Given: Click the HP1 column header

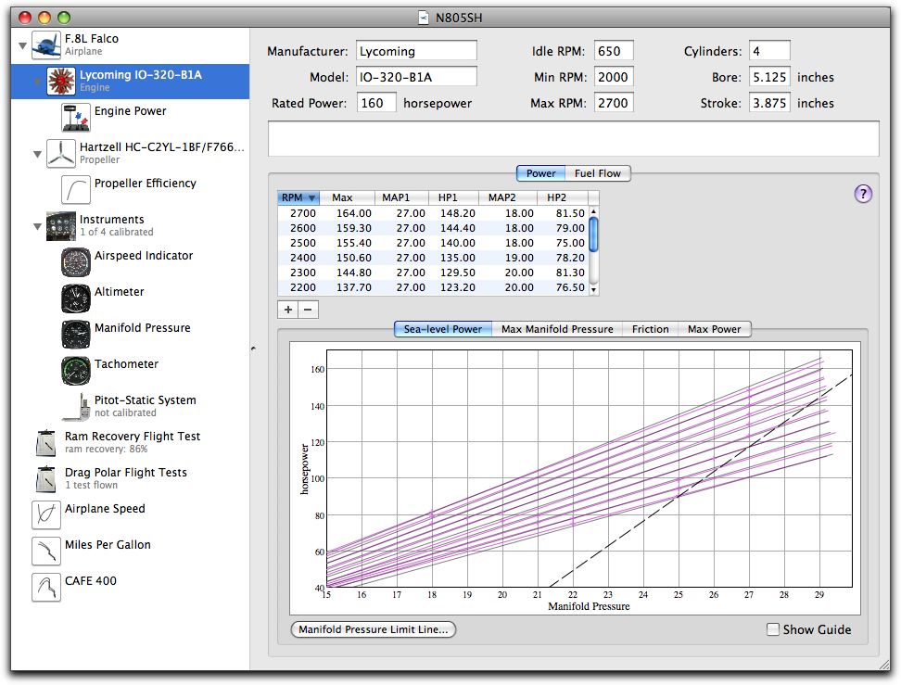Looking at the screenshot, I should click(453, 197).
